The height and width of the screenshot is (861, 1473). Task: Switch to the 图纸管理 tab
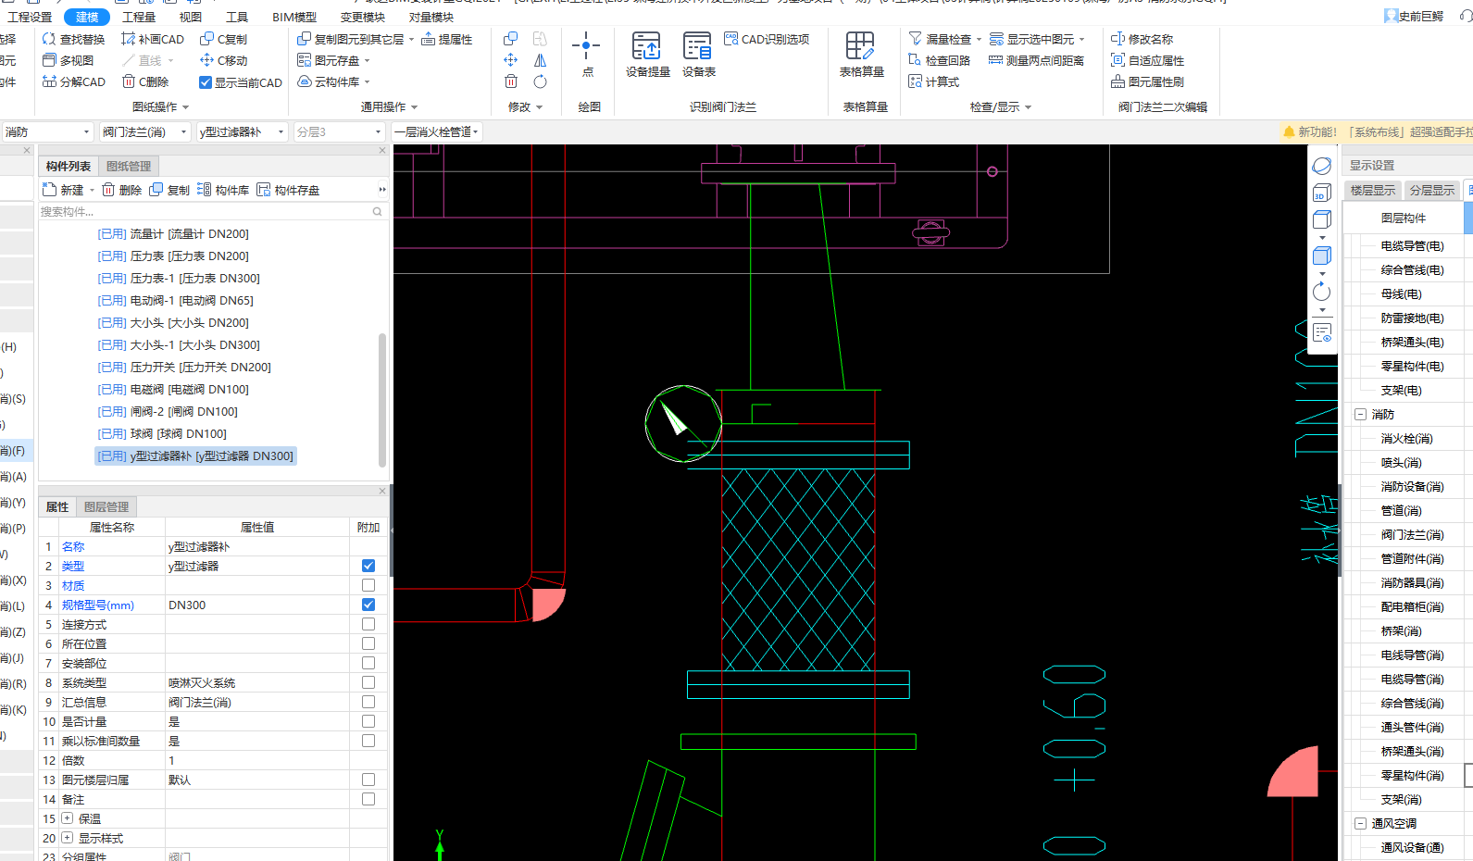pyautogui.click(x=129, y=167)
